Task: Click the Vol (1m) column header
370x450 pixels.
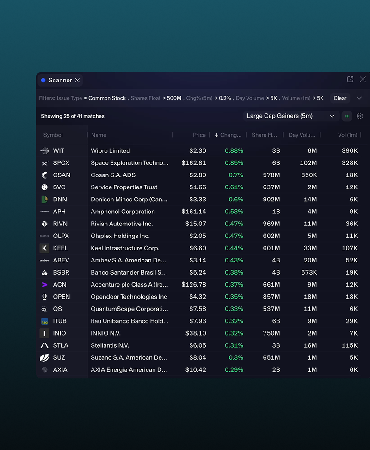Action: (x=347, y=135)
